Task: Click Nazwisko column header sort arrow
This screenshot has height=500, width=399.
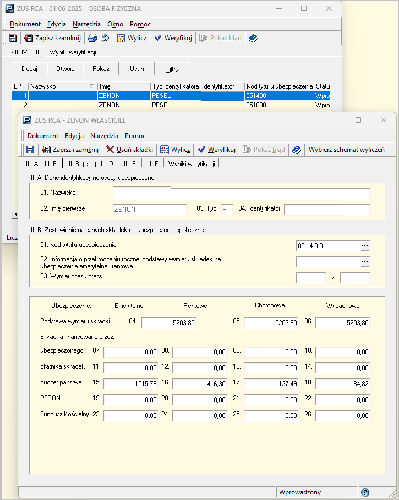Action: pyautogui.click(x=91, y=86)
